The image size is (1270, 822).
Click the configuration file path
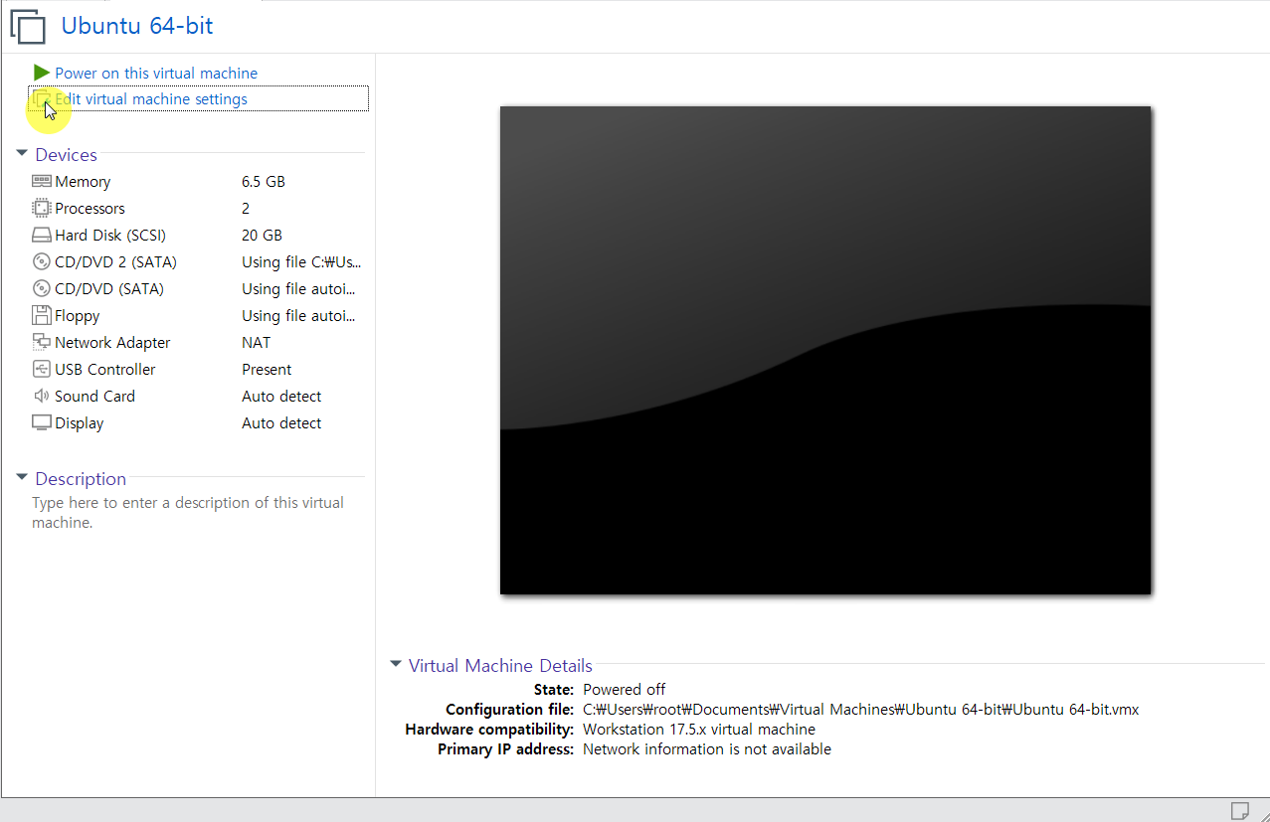[x=861, y=710]
